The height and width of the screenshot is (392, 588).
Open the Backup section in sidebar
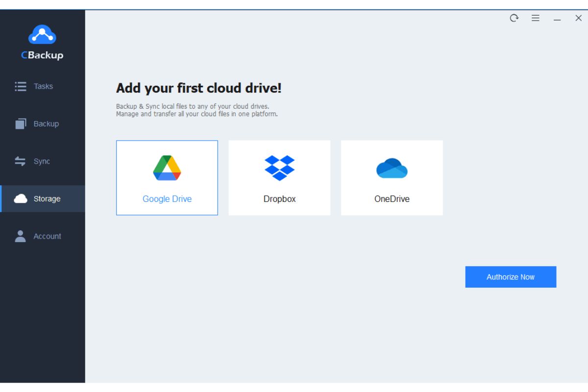pos(43,124)
